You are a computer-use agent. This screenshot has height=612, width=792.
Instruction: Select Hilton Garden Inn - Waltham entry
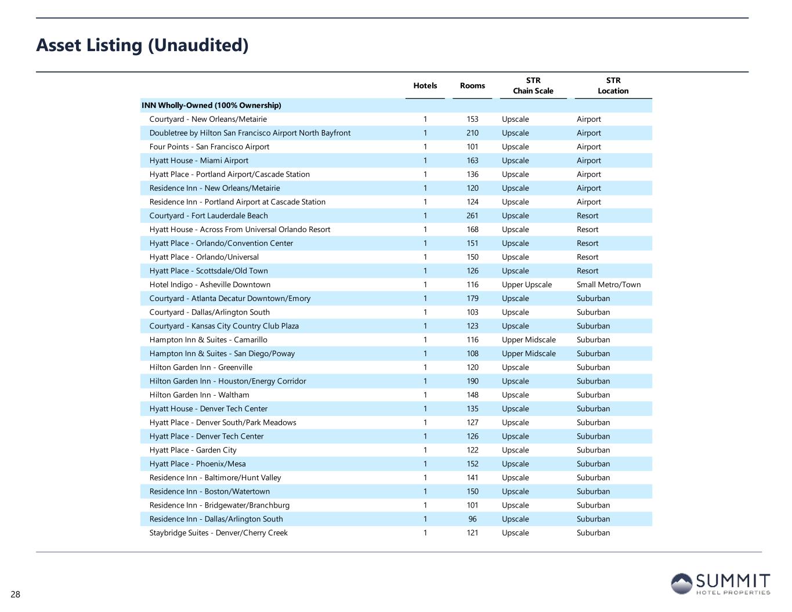199,395
